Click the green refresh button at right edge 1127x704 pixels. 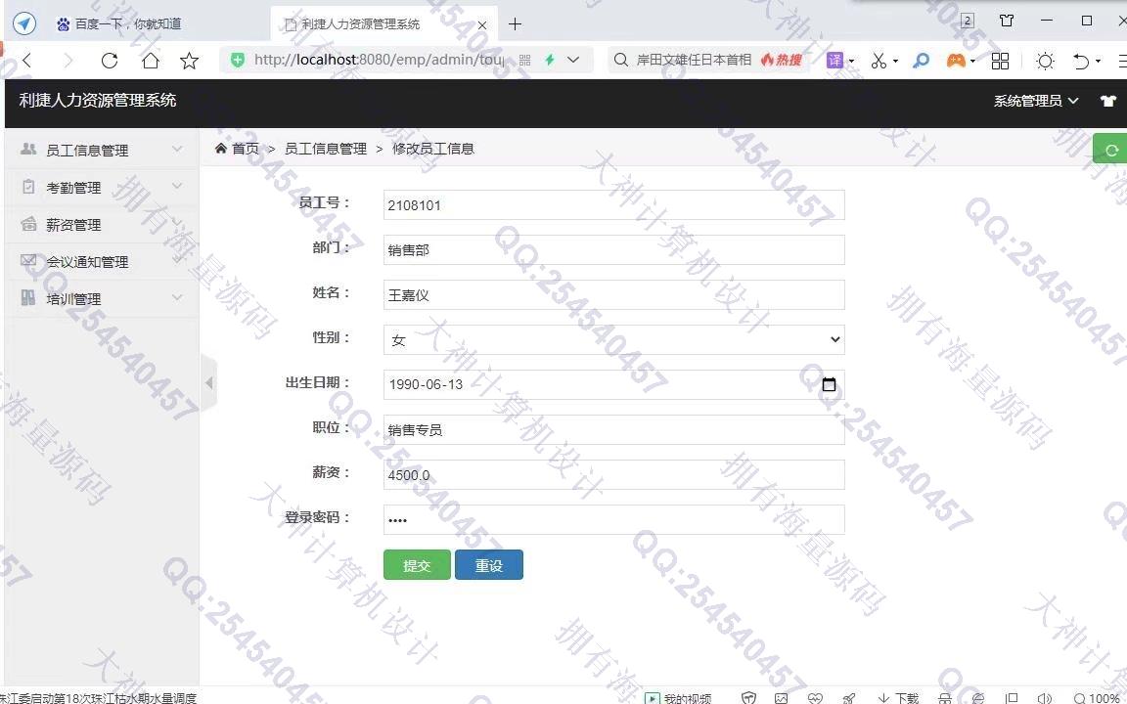(1110, 150)
